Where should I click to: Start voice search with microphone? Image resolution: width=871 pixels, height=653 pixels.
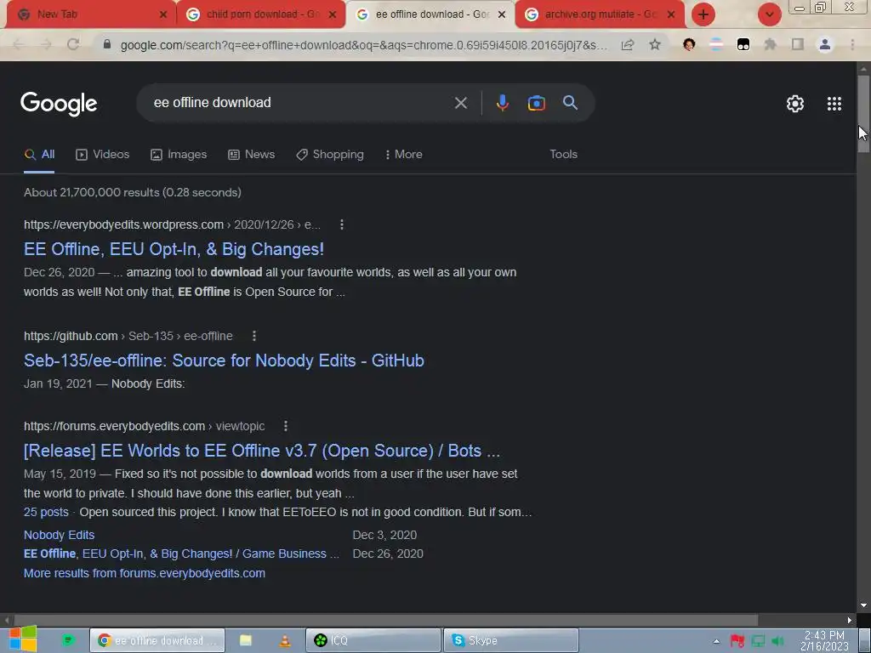[x=502, y=103]
